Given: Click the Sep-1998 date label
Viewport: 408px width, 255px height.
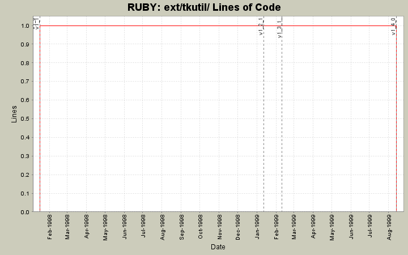Looking at the screenshot, I should 181,227.
